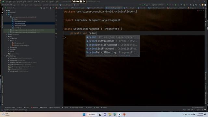Collapse the app module tree node
This screenshot has height=117, width=208.
5,10
